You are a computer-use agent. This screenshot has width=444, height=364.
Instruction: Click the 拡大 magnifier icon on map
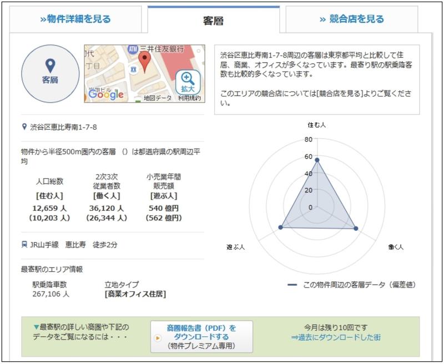(x=188, y=82)
